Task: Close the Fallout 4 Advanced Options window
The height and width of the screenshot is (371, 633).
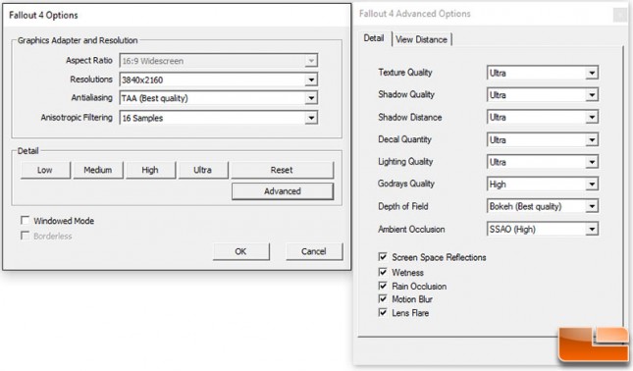Action: click(x=619, y=15)
